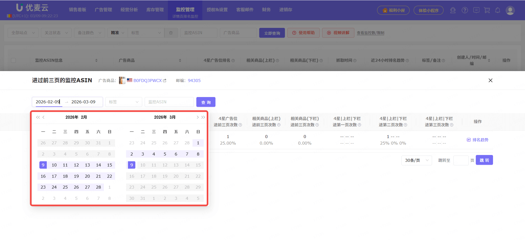Viewport: 525px width, 240px height.
Task: Go to next year in date picker
Action: (x=203, y=117)
